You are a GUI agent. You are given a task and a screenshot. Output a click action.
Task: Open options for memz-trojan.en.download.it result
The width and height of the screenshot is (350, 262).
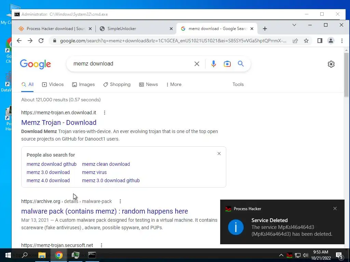(x=105, y=113)
